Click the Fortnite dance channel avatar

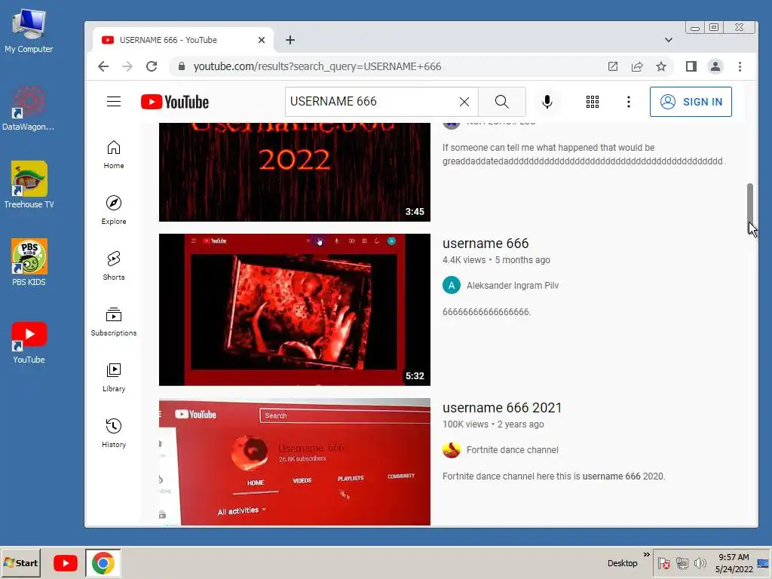452,449
